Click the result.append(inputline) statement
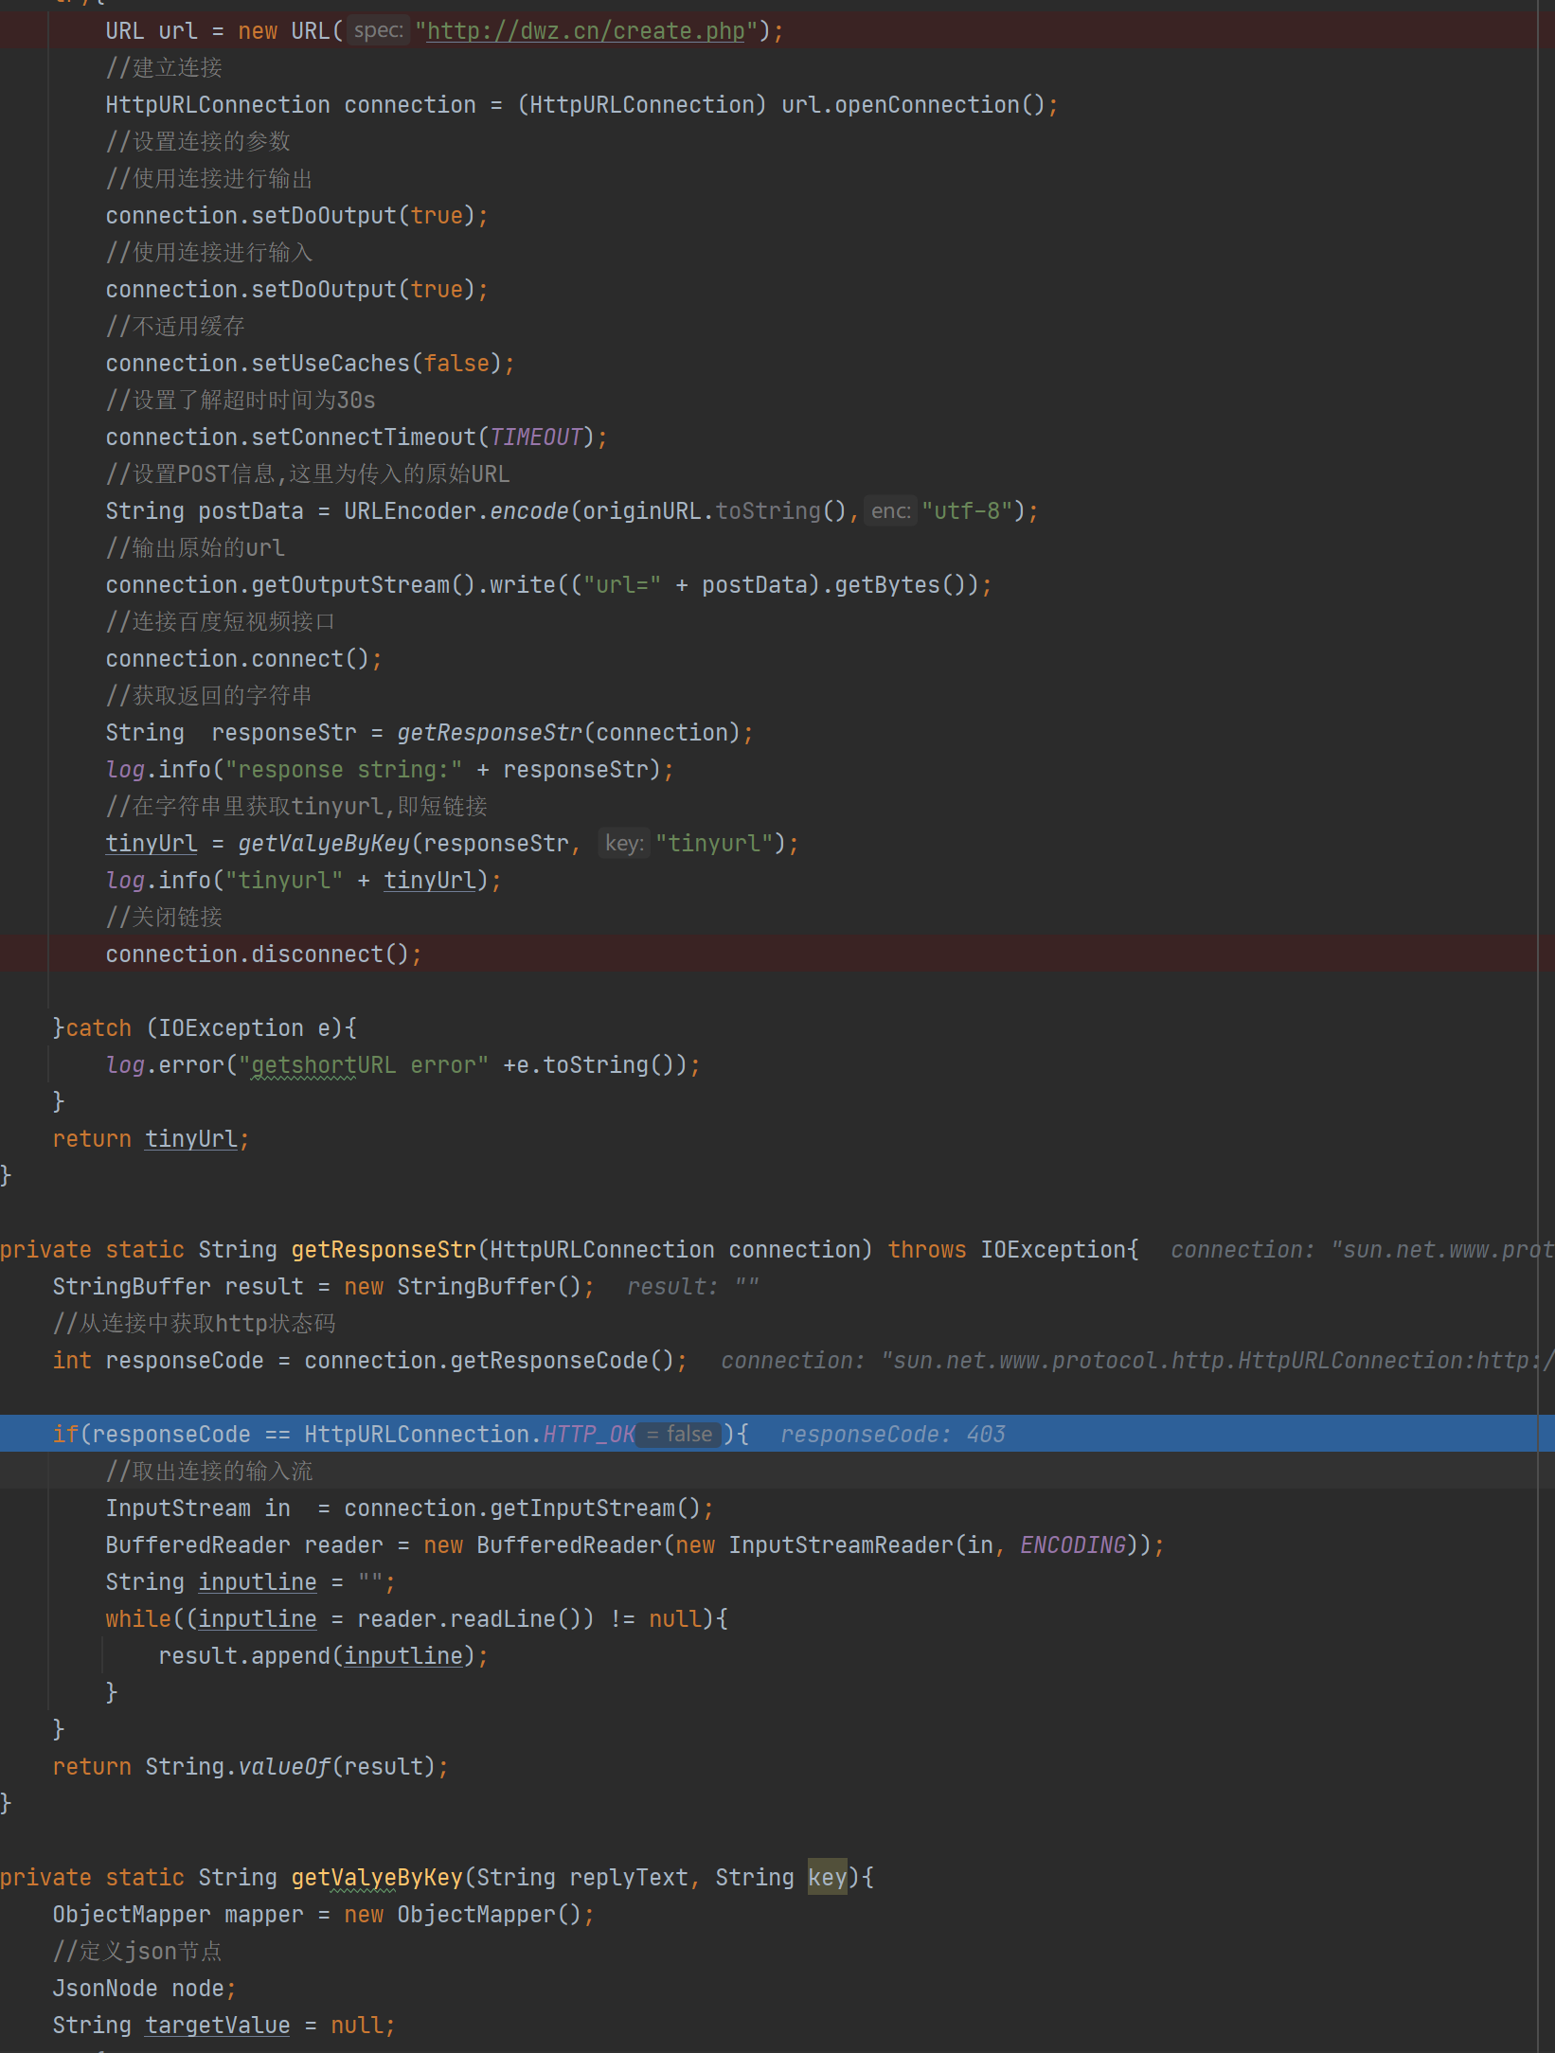Viewport: 1555px width, 2053px height. [323, 1656]
